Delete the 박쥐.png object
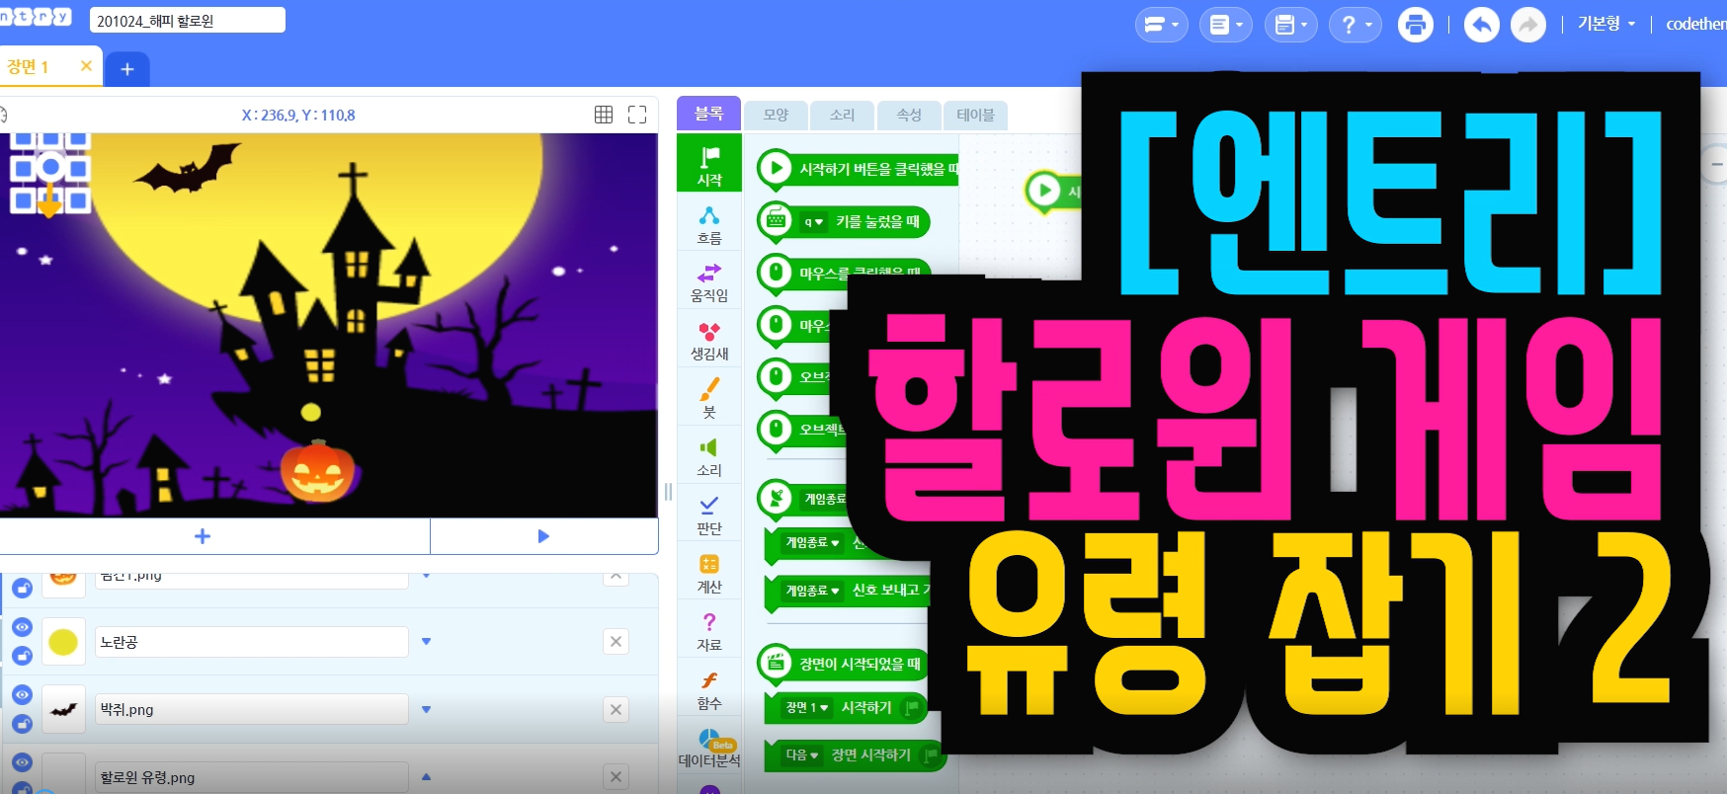 (x=616, y=709)
